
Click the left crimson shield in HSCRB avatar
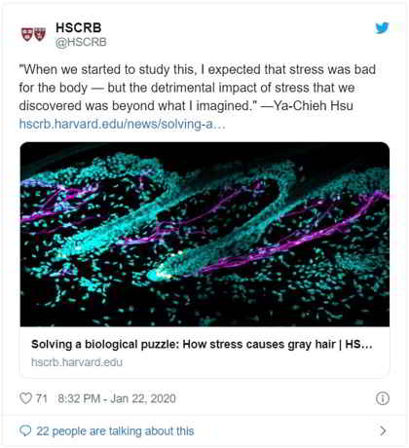click(27, 34)
